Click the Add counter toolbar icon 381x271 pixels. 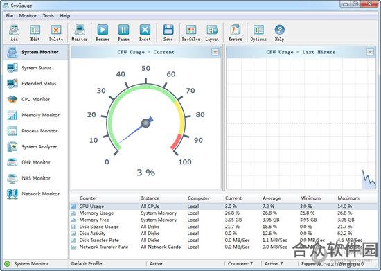pos(14,33)
